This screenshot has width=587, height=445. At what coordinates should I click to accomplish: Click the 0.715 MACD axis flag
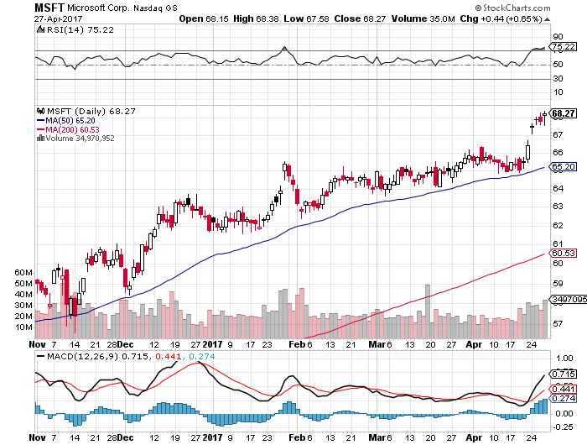[563, 374]
